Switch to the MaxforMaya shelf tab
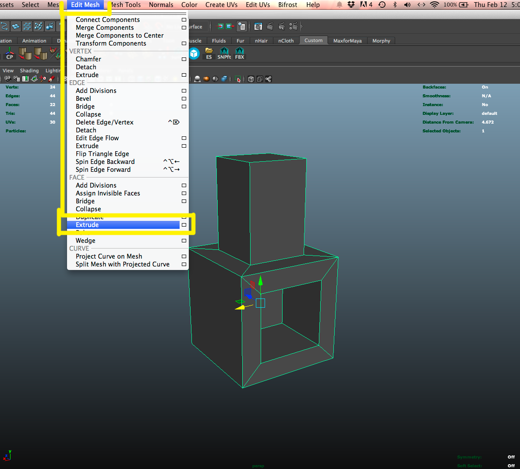The height and width of the screenshot is (469, 520). 347,41
